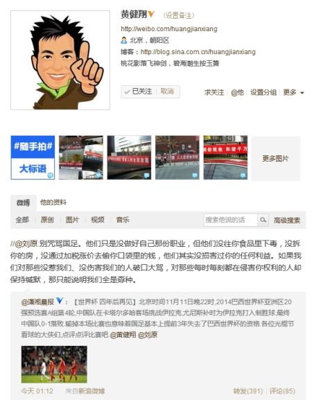The image size is (312, 400).
Task: Expand the 更多 dropdown arrow
Action: tap(302, 93)
